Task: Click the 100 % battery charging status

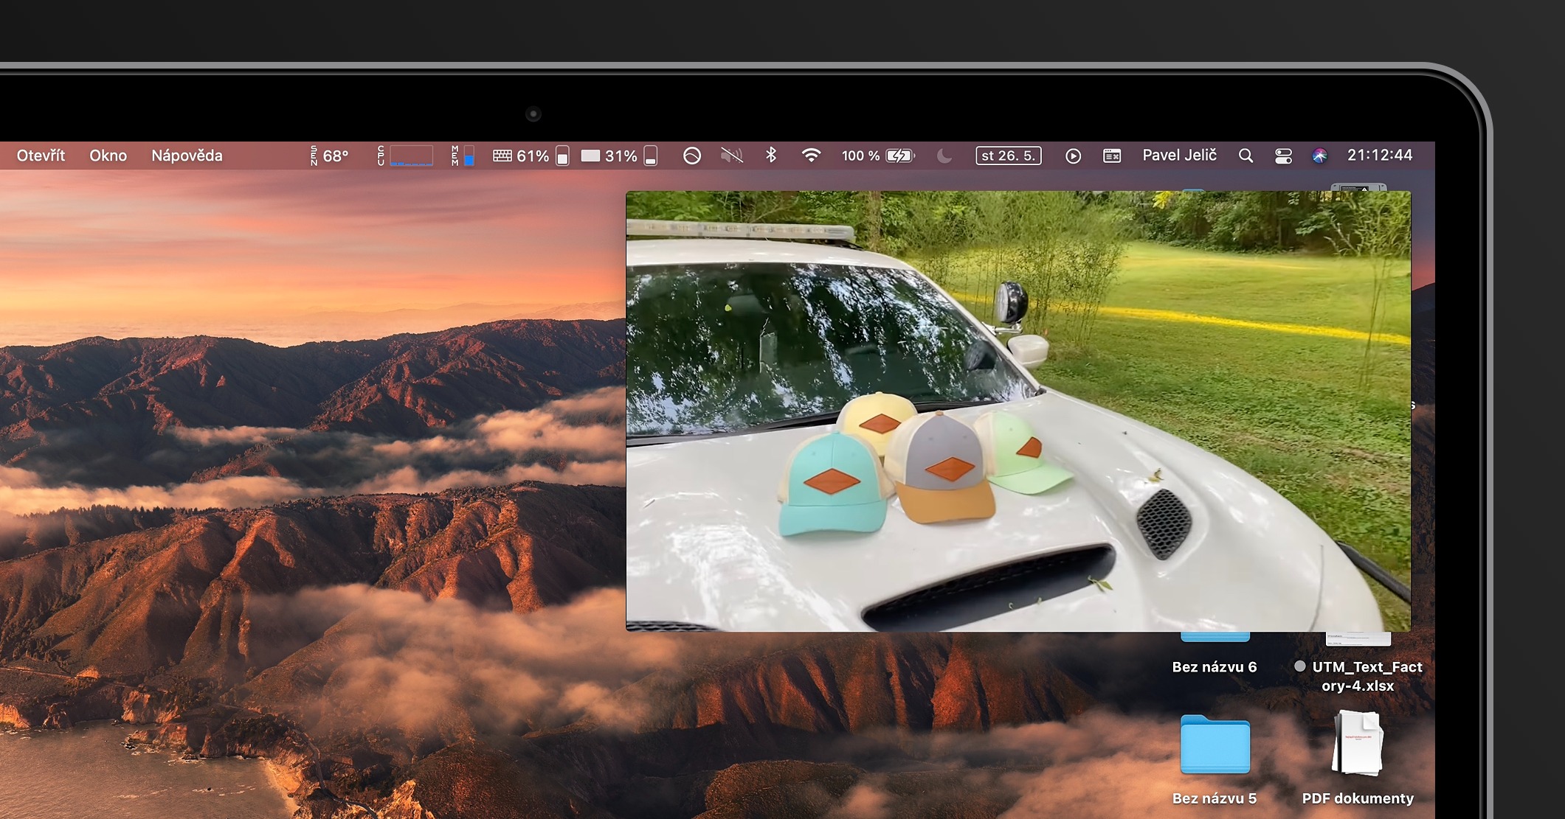Action: [x=878, y=156]
